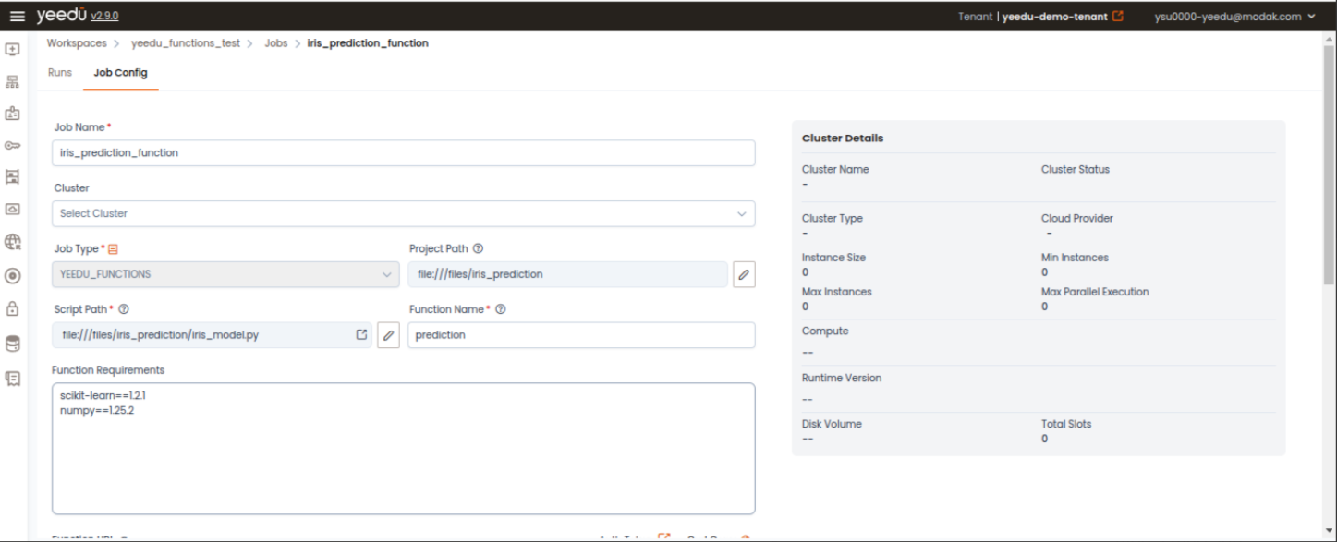
Task: Click the yeedu logo
Action: click(x=60, y=15)
